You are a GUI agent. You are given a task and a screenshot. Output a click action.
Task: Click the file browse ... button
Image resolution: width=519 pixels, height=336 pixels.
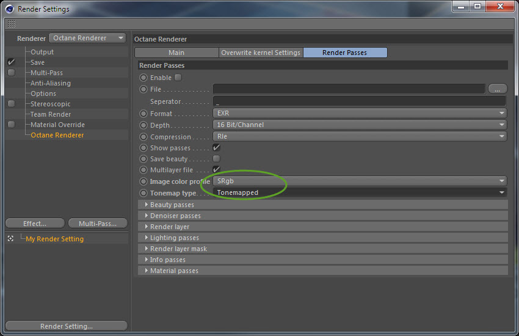click(x=498, y=89)
